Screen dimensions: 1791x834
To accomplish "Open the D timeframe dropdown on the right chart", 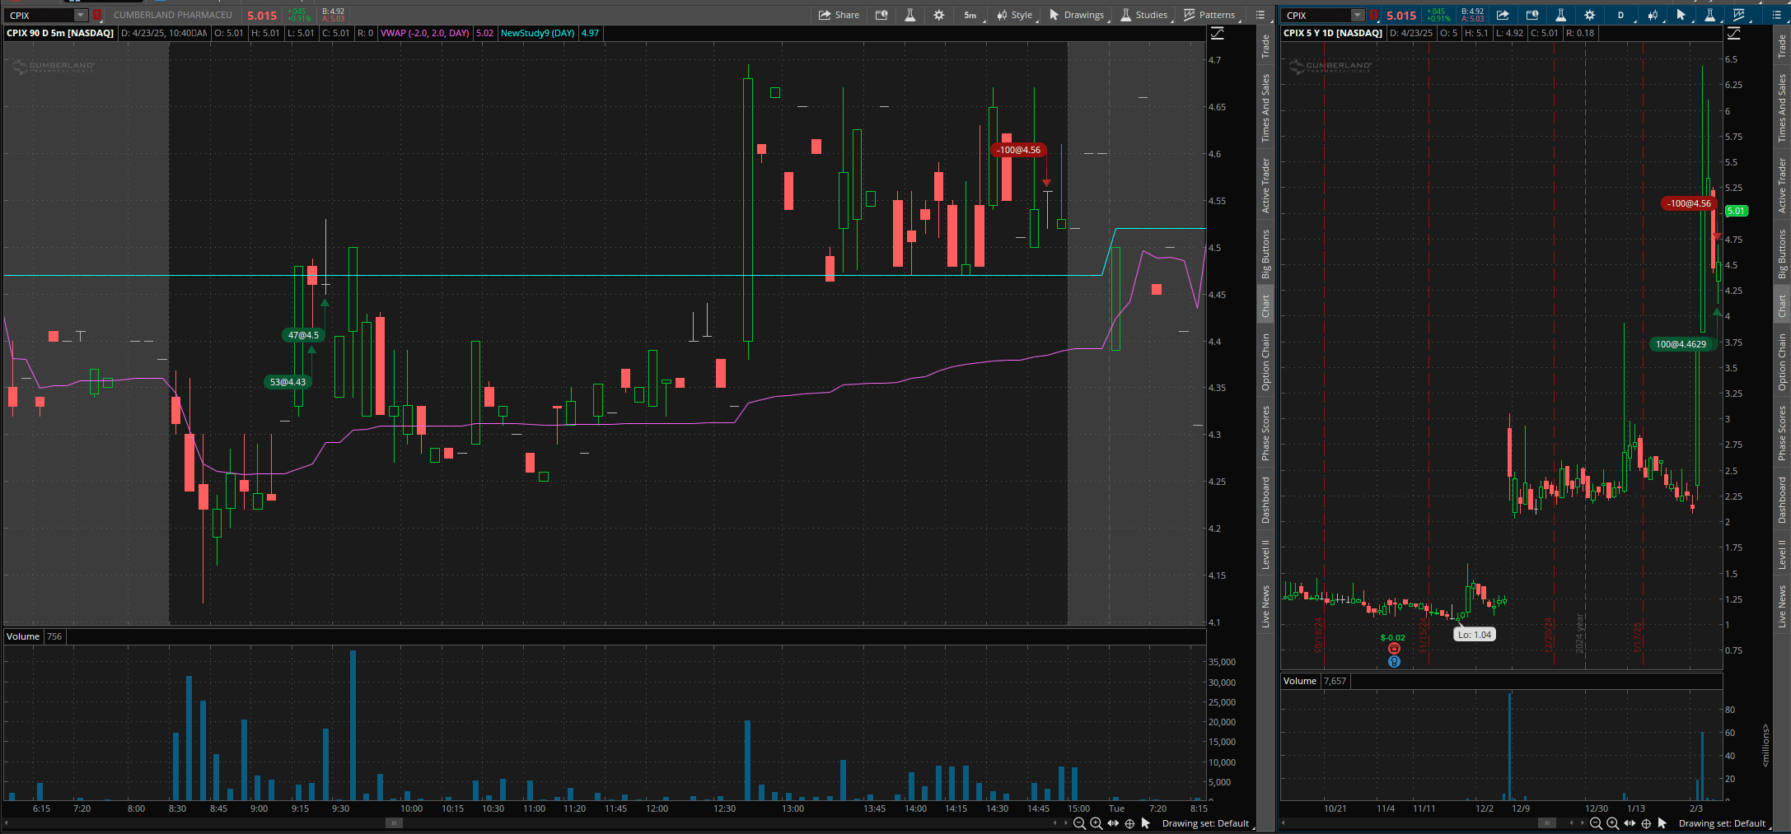I will tap(1621, 15).
